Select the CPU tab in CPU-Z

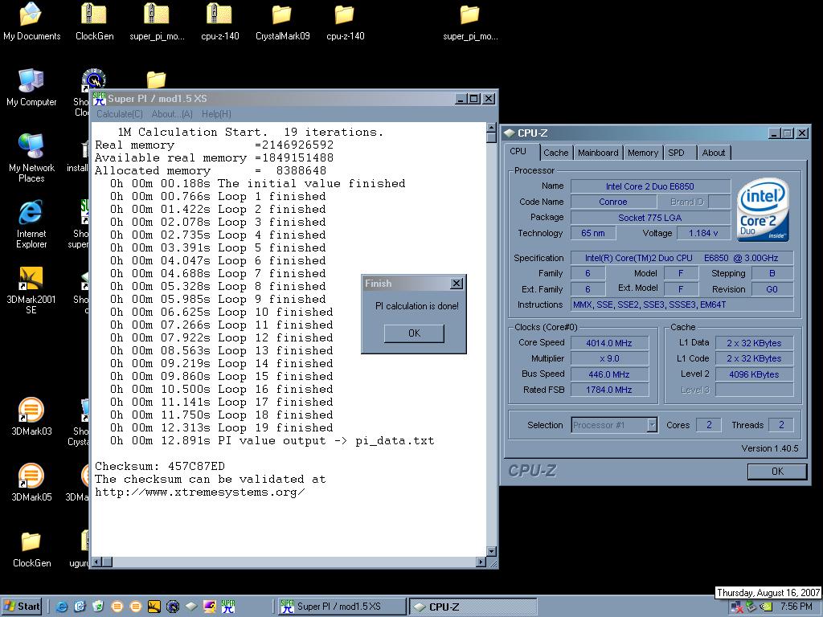pyautogui.click(x=518, y=151)
